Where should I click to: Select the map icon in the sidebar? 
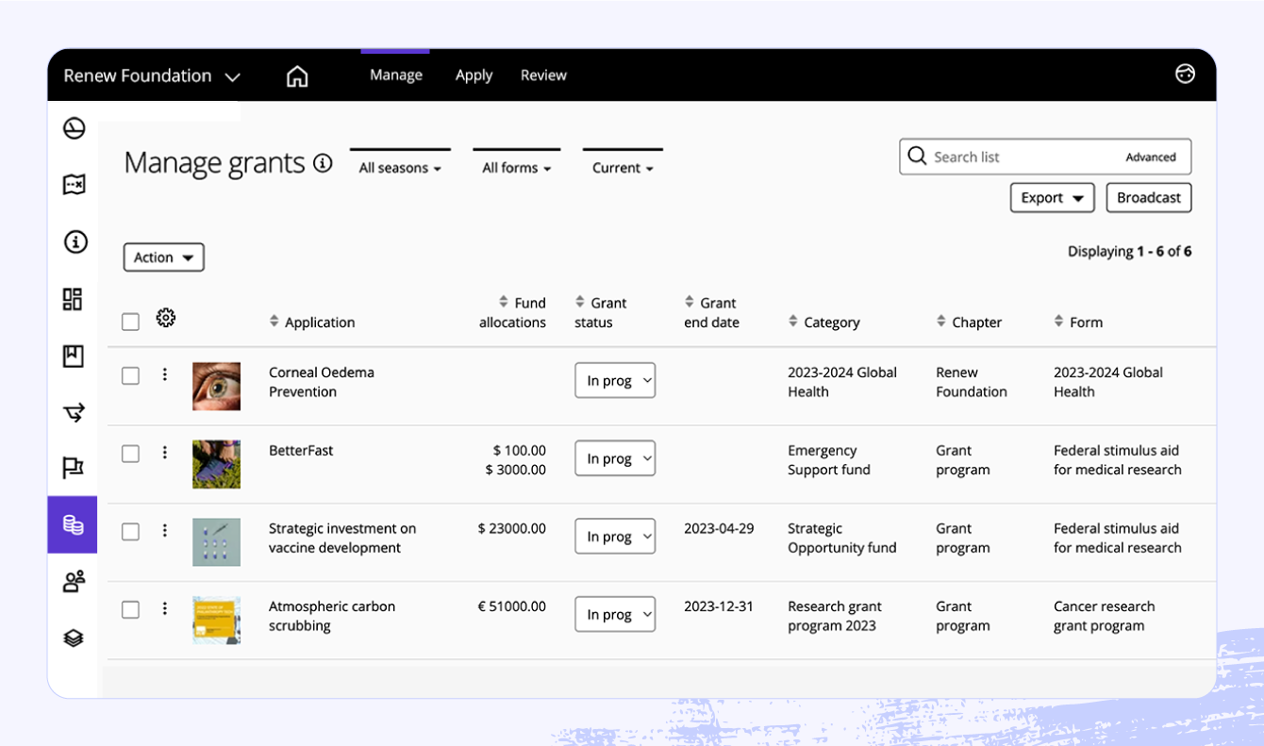[x=73, y=185]
